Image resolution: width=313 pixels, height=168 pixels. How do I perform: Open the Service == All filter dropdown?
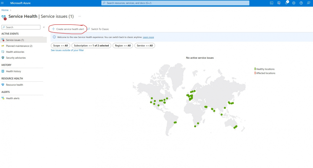coord(145,45)
